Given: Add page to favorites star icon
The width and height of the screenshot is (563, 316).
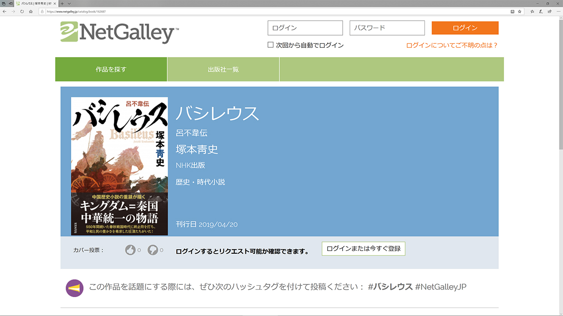Looking at the screenshot, I should click(x=519, y=11).
